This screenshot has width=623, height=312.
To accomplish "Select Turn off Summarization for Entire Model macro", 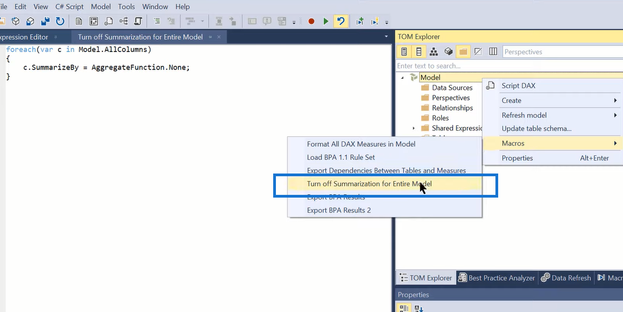I will tap(385, 183).
